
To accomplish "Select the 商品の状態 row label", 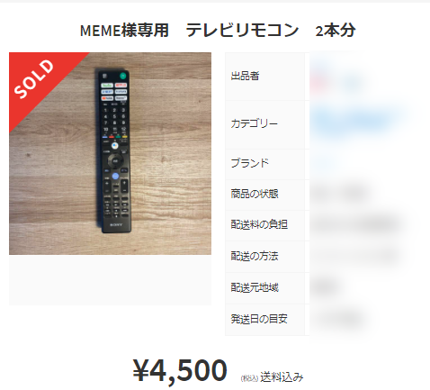I will (x=255, y=194).
